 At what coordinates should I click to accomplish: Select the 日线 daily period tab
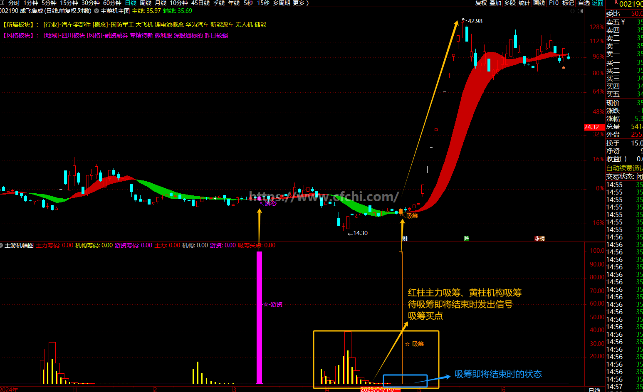131,3
